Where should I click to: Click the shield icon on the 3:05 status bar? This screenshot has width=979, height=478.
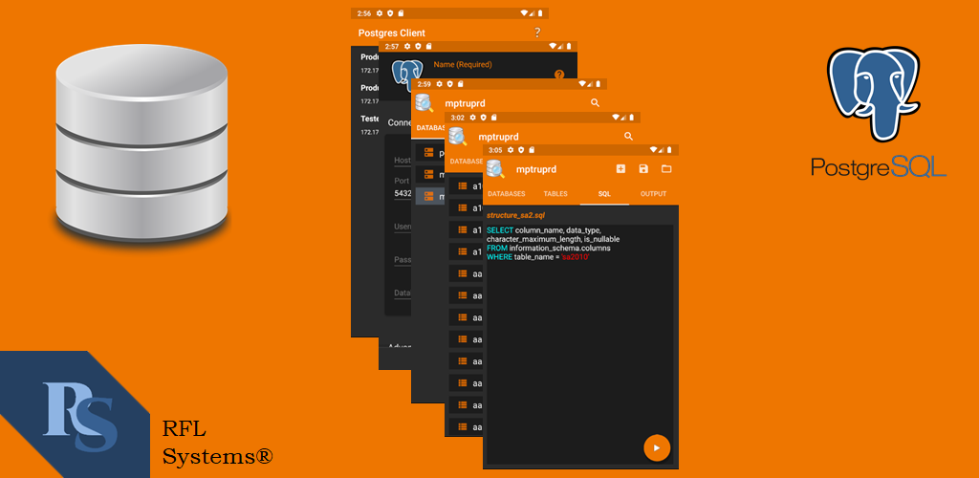click(521, 150)
